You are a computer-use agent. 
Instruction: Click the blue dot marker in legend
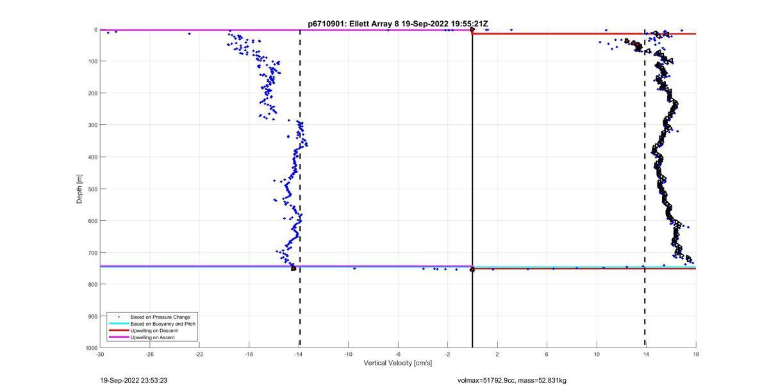tap(118, 317)
